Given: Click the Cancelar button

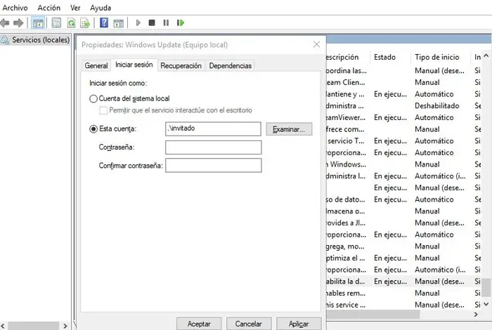Looking at the screenshot, I should click(249, 324).
